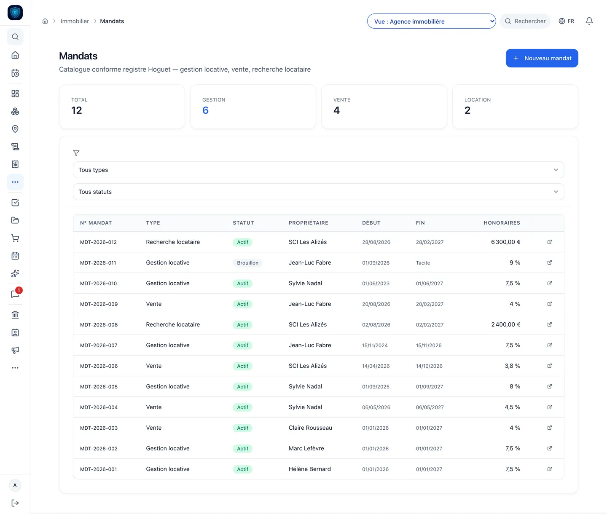
Task: Open the notifications bell
Action: (589, 21)
